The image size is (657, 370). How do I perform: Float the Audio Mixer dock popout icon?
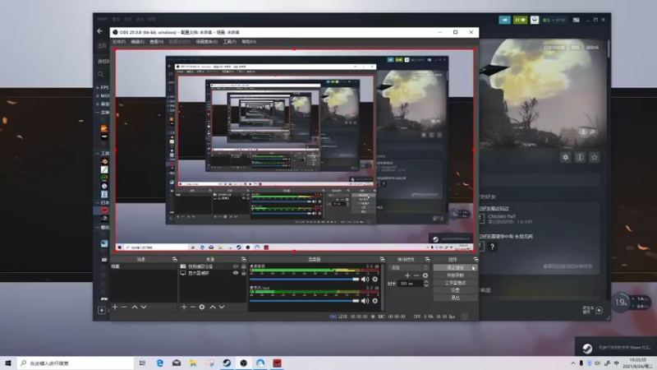(x=382, y=259)
